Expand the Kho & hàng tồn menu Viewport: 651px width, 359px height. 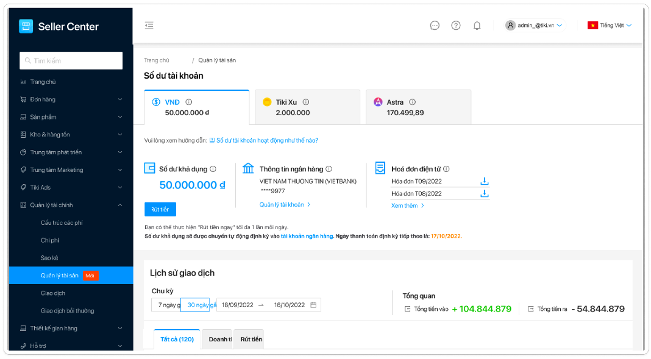71,135
